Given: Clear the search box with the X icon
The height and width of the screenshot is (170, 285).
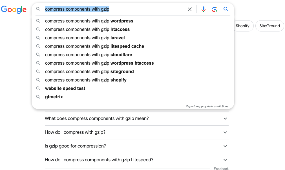Looking at the screenshot, I should pyautogui.click(x=189, y=9).
